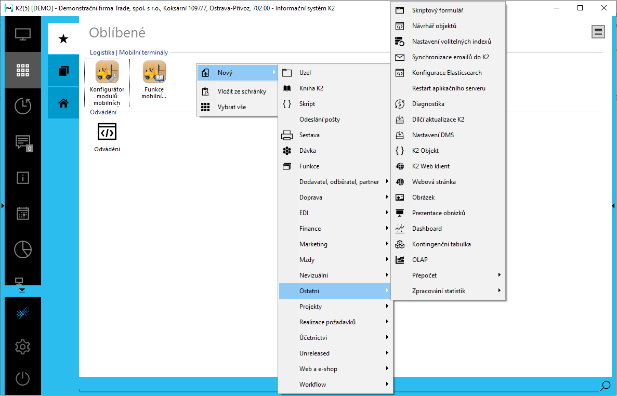Select the home tab icon
This screenshot has width=617, height=396.
point(63,103)
